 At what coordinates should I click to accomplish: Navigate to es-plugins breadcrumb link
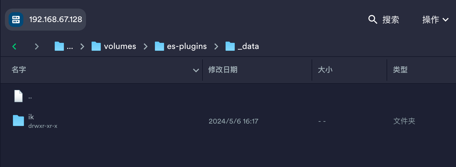[187, 46]
